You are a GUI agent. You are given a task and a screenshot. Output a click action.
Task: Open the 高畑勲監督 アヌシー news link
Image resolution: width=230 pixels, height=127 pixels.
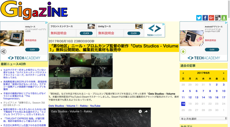pos(25,85)
